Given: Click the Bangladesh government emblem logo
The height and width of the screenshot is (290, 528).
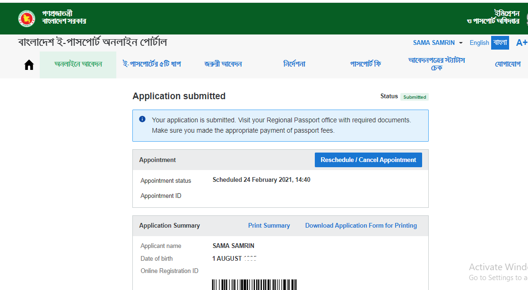Looking at the screenshot, I should [x=26, y=18].
